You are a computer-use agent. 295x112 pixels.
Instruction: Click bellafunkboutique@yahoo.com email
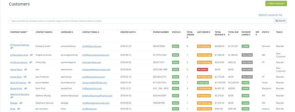click(97, 96)
